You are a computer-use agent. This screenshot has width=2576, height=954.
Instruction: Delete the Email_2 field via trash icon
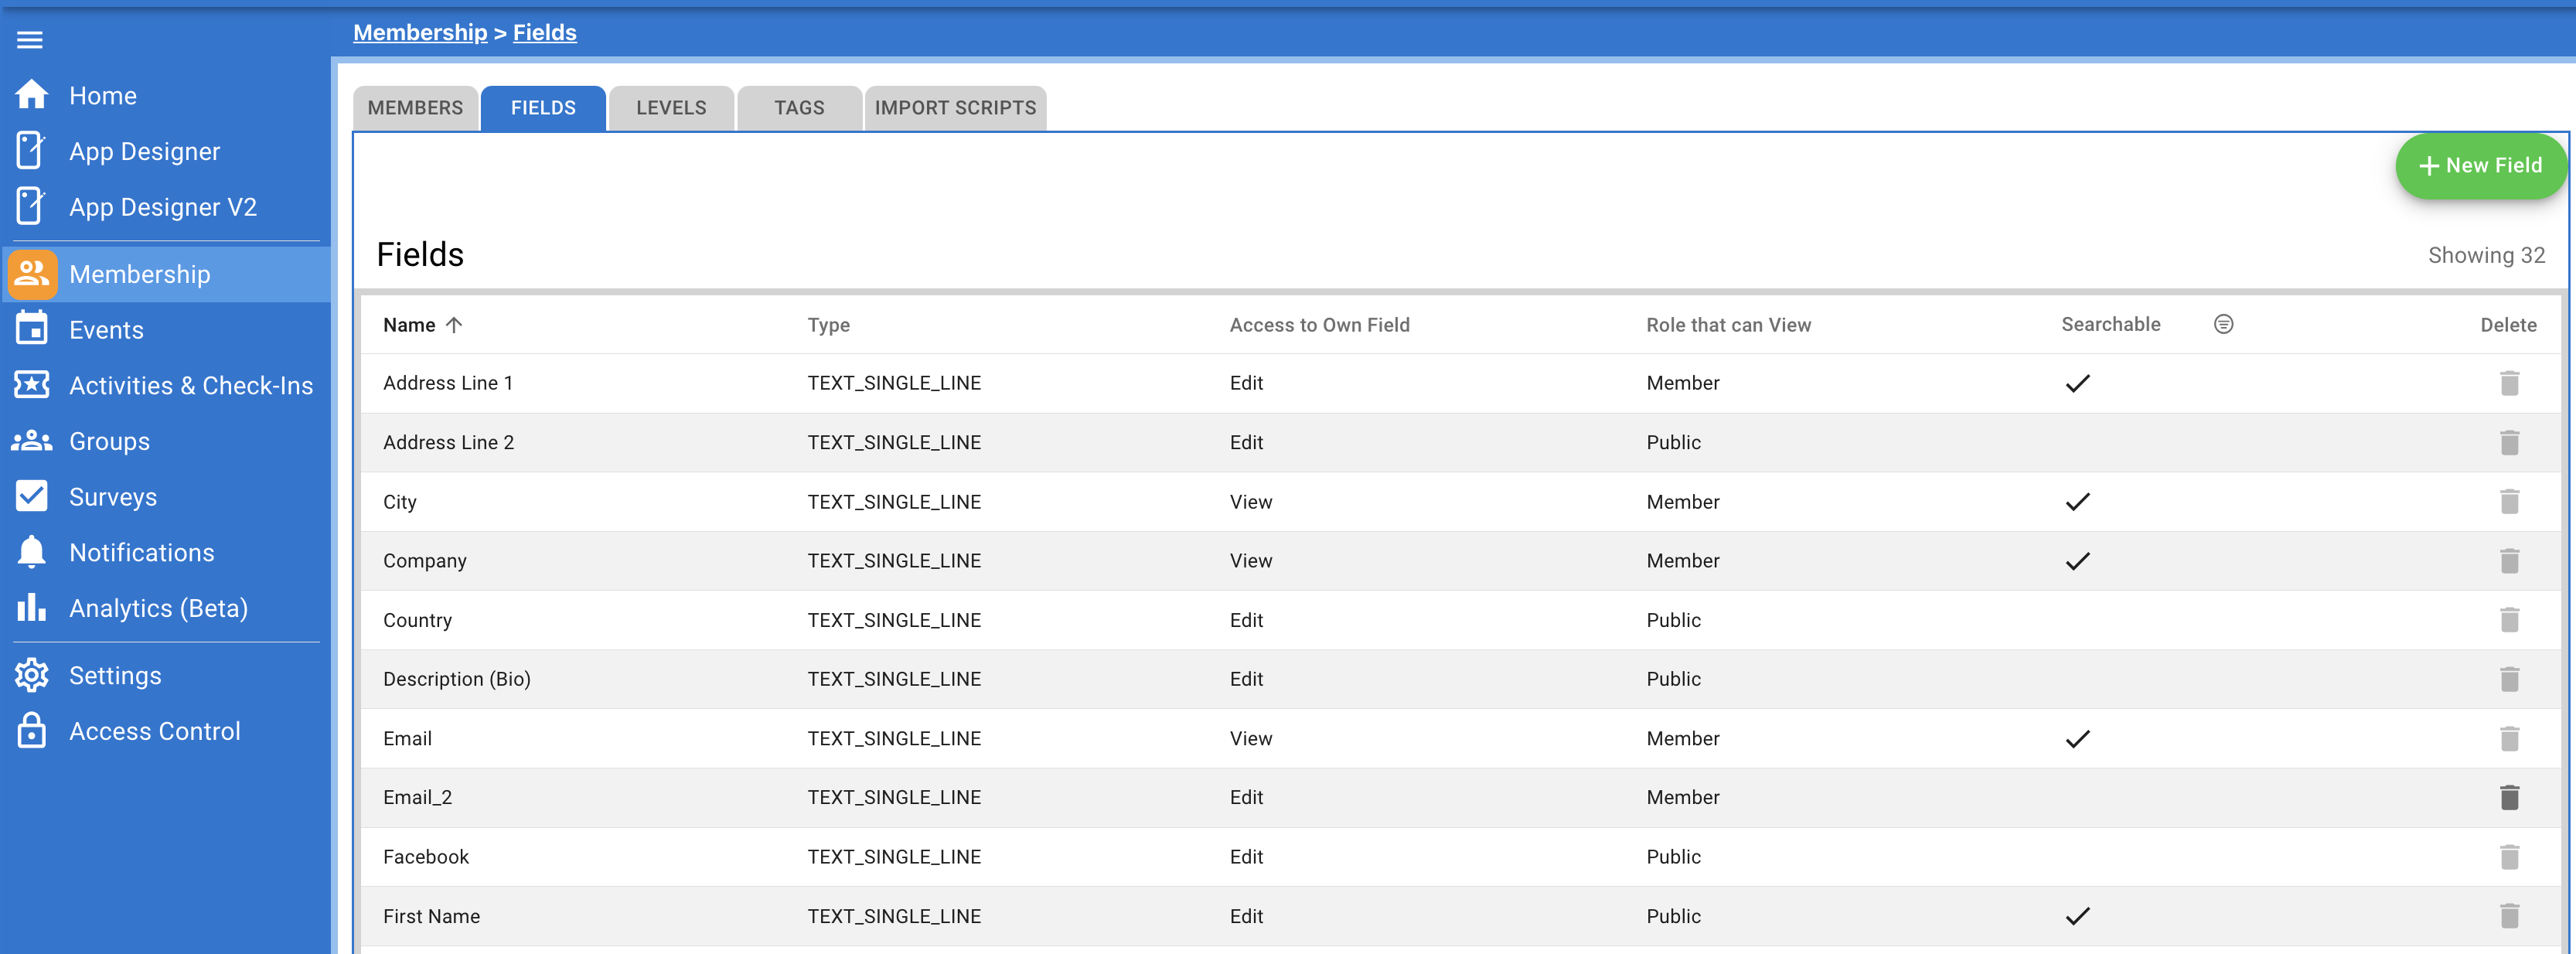tap(2509, 797)
